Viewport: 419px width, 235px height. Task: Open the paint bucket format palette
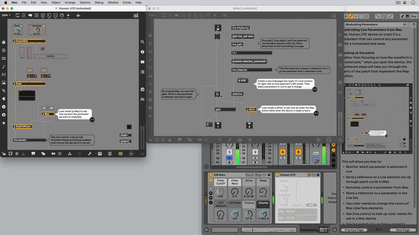79,16
